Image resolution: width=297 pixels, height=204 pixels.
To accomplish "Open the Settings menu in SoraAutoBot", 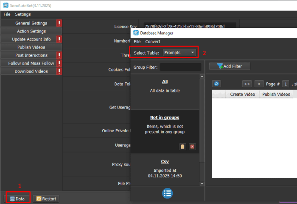I will pyautogui.click(x=23, y=14).
